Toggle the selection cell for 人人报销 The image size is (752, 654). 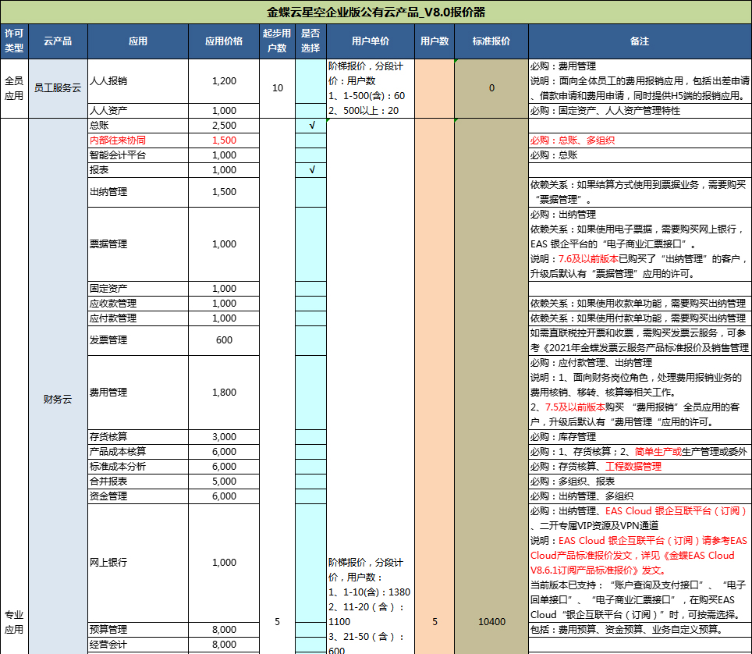click(x=310, y=81)
